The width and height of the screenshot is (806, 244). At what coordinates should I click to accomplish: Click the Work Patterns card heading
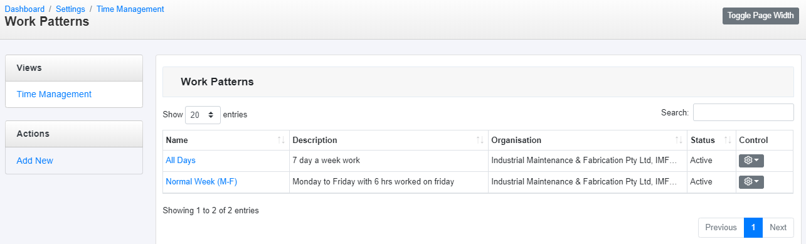[x=217, y=82]
